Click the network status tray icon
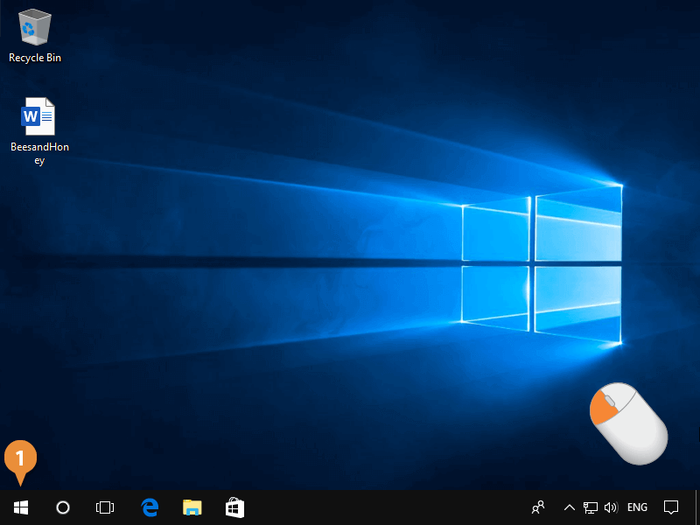The height and width of the screenshot is (525, 700). 591,507
